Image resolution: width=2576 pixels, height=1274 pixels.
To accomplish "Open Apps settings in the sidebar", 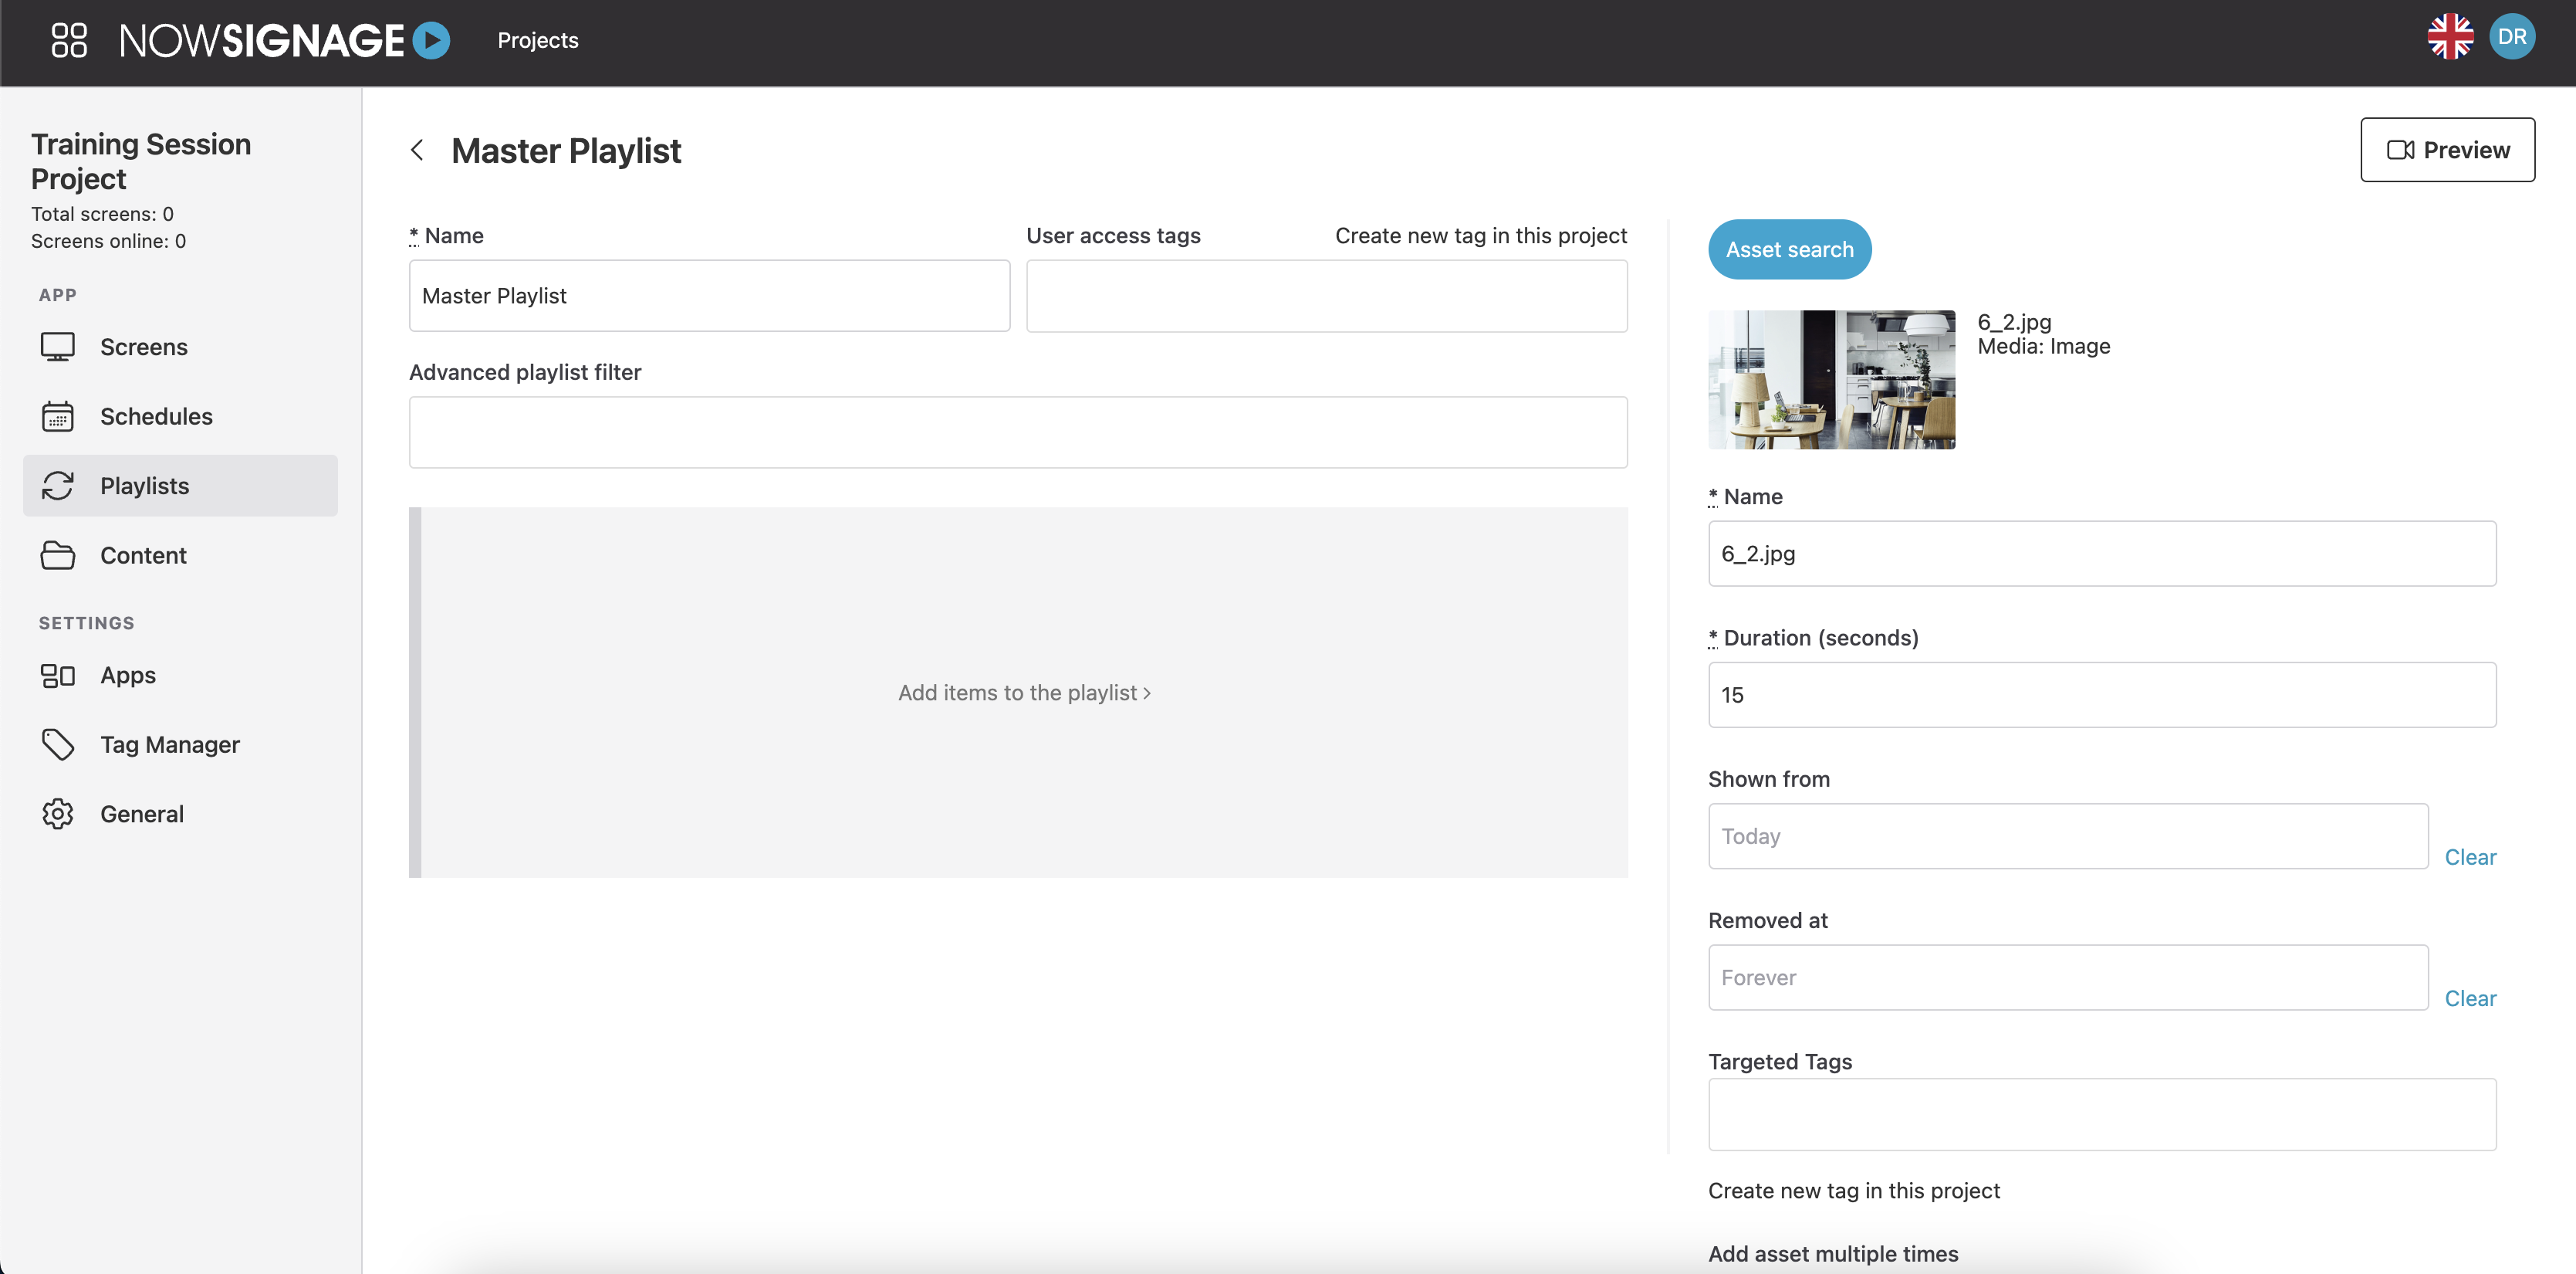I will (180, 675).
